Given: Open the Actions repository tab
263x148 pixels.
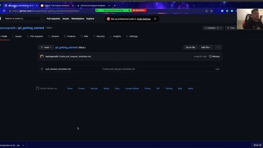Looking at the screenshot, I should (x=53, y=37).
